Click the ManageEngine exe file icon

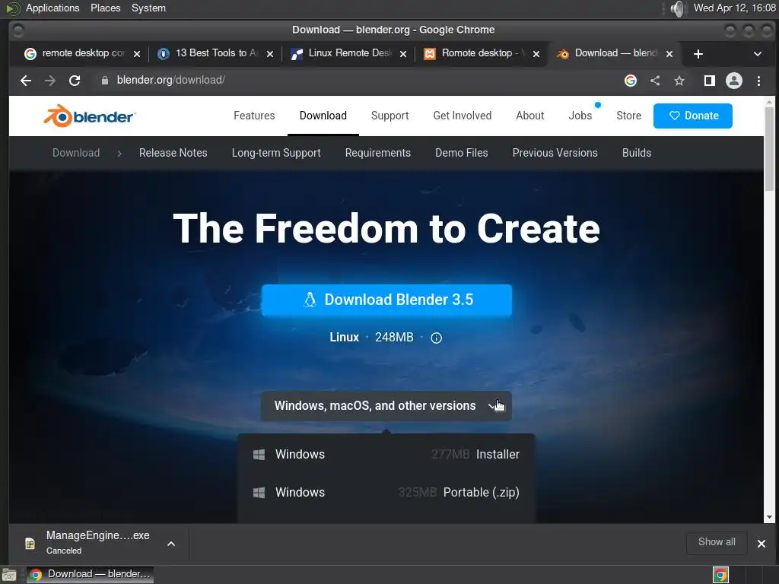(x=30, y=544)
